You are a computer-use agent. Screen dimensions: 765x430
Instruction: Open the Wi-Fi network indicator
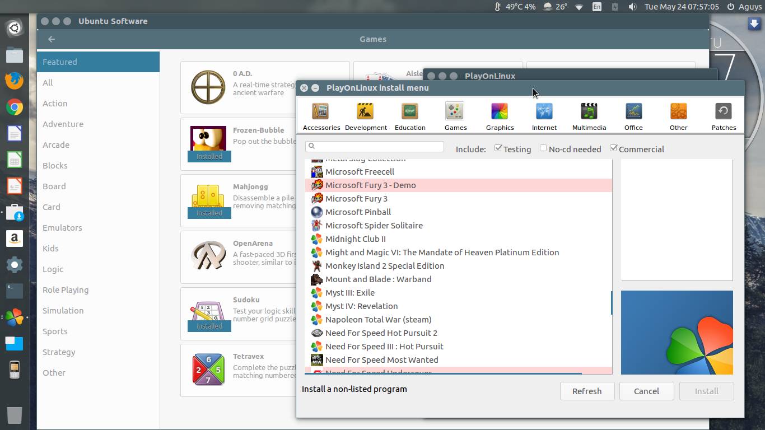579,7
